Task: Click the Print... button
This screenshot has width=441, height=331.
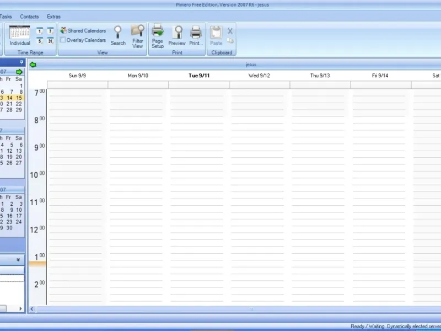Action: (196, 35)
